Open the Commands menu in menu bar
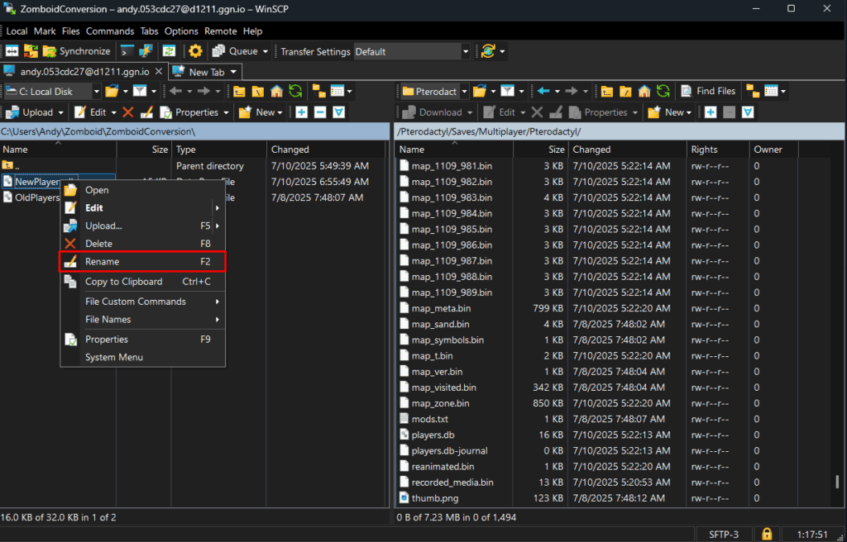This screenshot has width=847, height=542. click(109, 31)
